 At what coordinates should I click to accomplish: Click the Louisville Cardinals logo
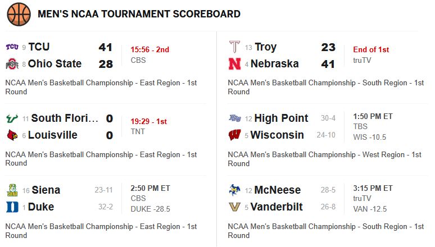click(12, 135)
